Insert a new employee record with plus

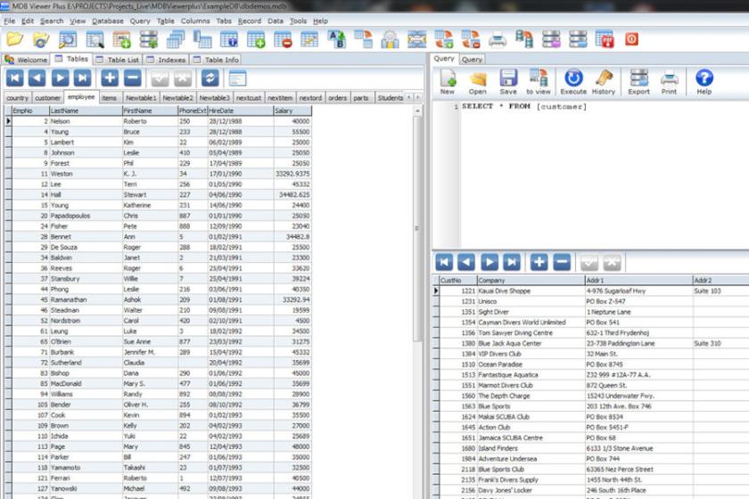pos(110,78)
